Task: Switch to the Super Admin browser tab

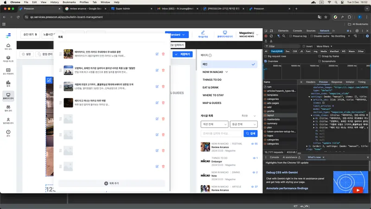Action: 132,8
